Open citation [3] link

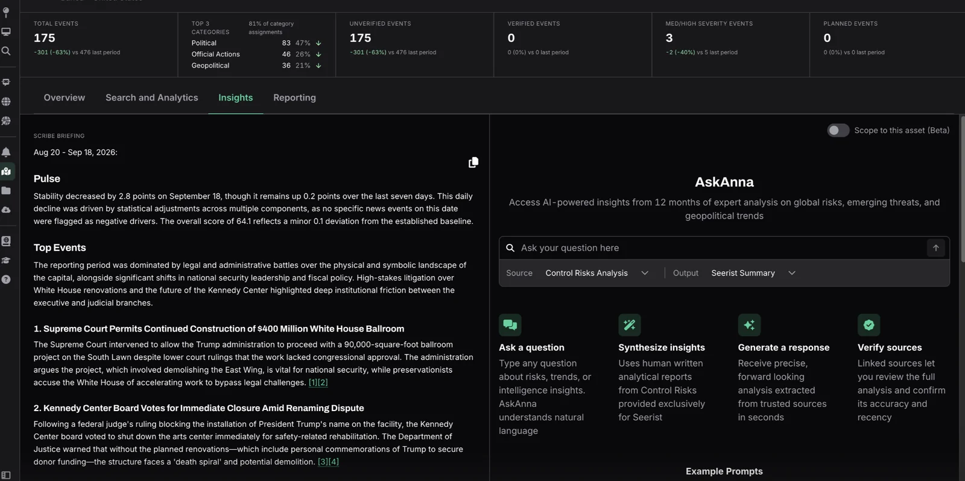(323, 462)
